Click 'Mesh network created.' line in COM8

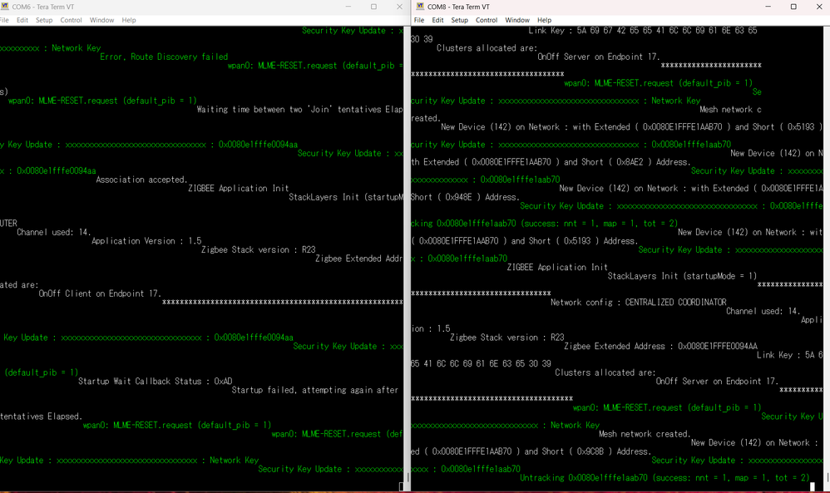click(645, 434)
